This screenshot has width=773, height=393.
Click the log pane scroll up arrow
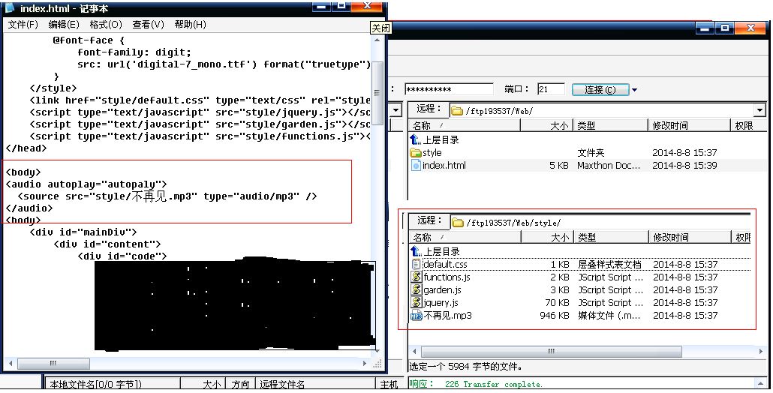[761, 384]
